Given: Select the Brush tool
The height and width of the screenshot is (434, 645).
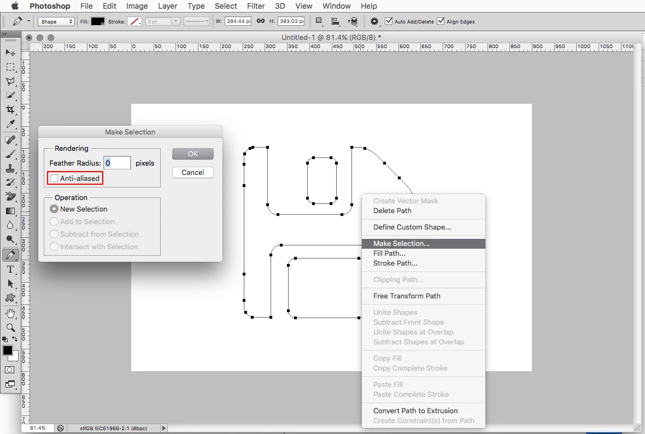Looking at the screenshot, I should (x=10, y=154).
